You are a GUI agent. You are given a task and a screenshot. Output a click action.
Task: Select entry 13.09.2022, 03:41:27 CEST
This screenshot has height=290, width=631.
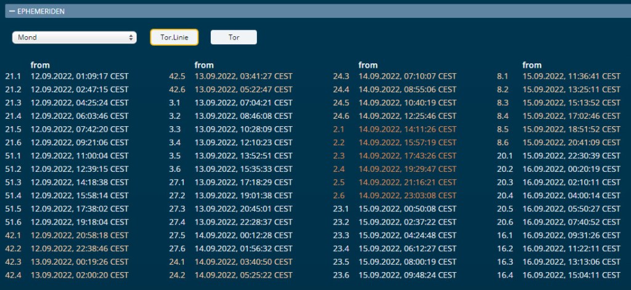[243, 76]
